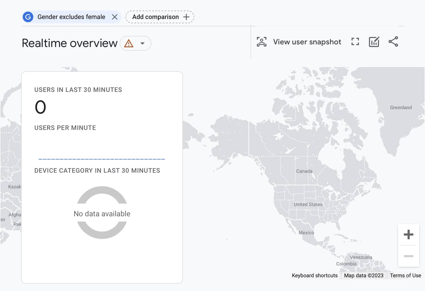
Task: Enter fullscreen mode using the expand icon
Action: [355, 41]
